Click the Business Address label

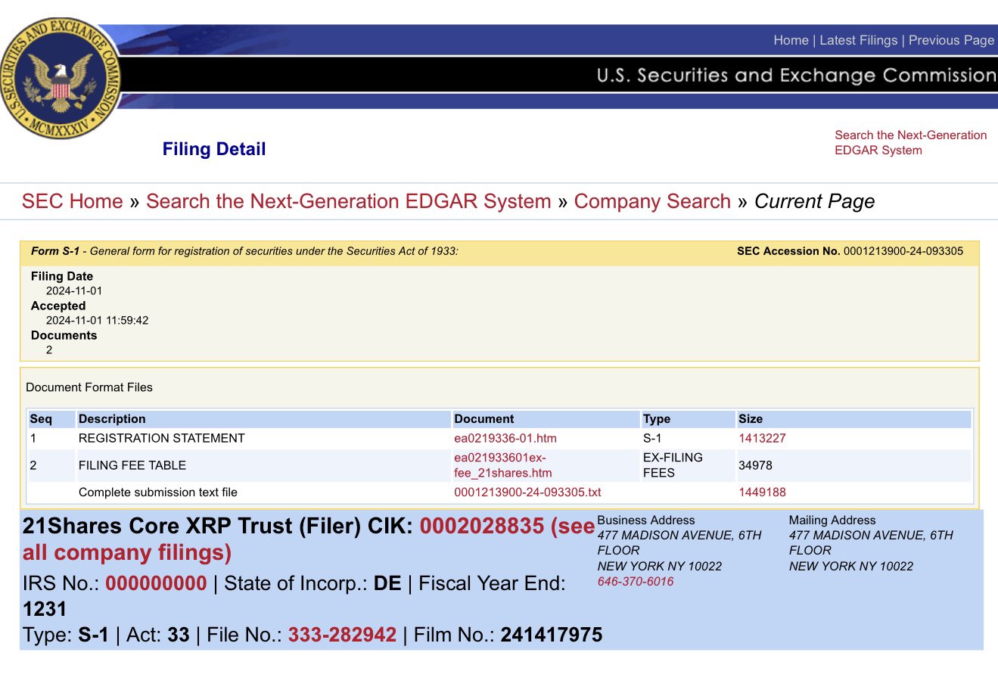coord(646,520)
